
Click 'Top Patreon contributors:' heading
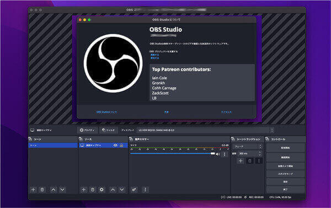[181, 69]
